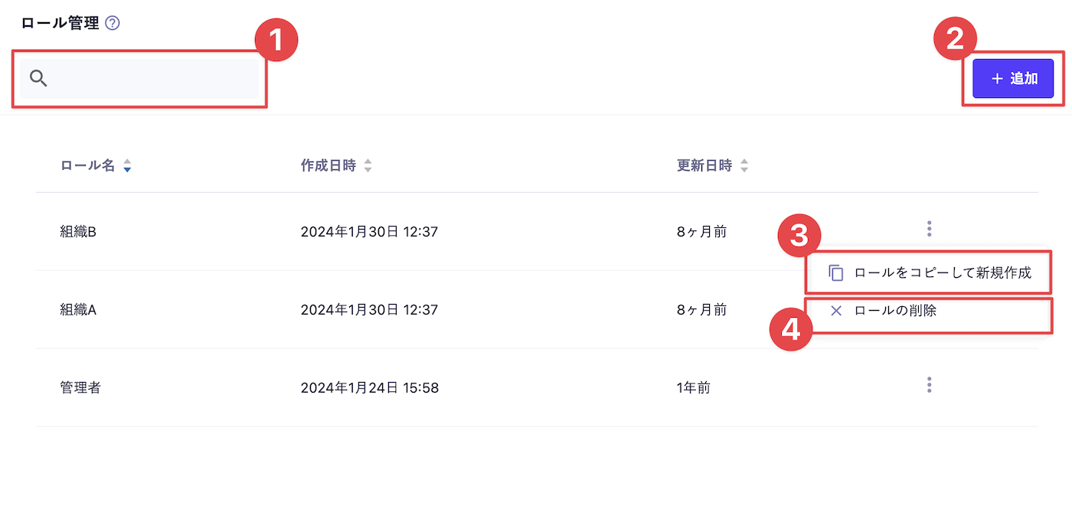
Task: Click the 2024年1月24日 15:58 creation timestamp
Action: click(x=370, y=387)
